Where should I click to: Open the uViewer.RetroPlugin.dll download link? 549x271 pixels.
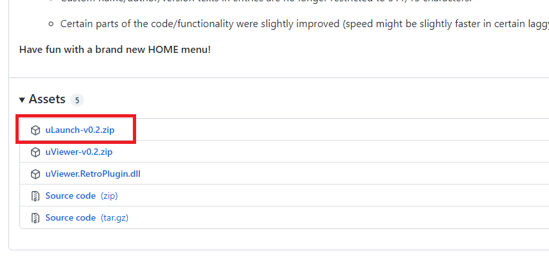point(93,174)
